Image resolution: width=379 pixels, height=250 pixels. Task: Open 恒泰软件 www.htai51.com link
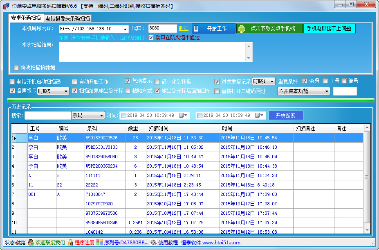pyautogui.click(x=211, y=242)
